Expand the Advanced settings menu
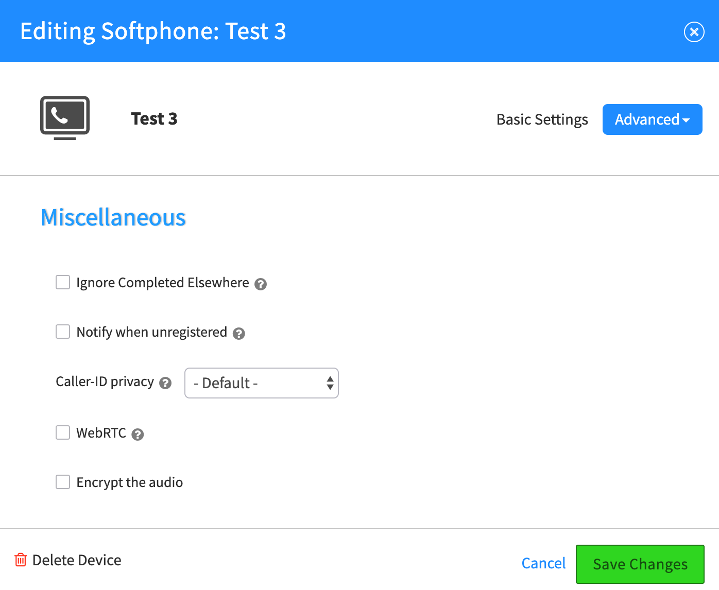Screen dimensions: 719x590 click(653, 119)
